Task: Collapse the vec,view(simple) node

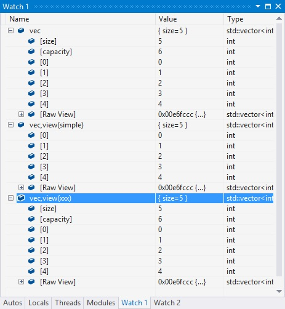Action: pos(10,125)
